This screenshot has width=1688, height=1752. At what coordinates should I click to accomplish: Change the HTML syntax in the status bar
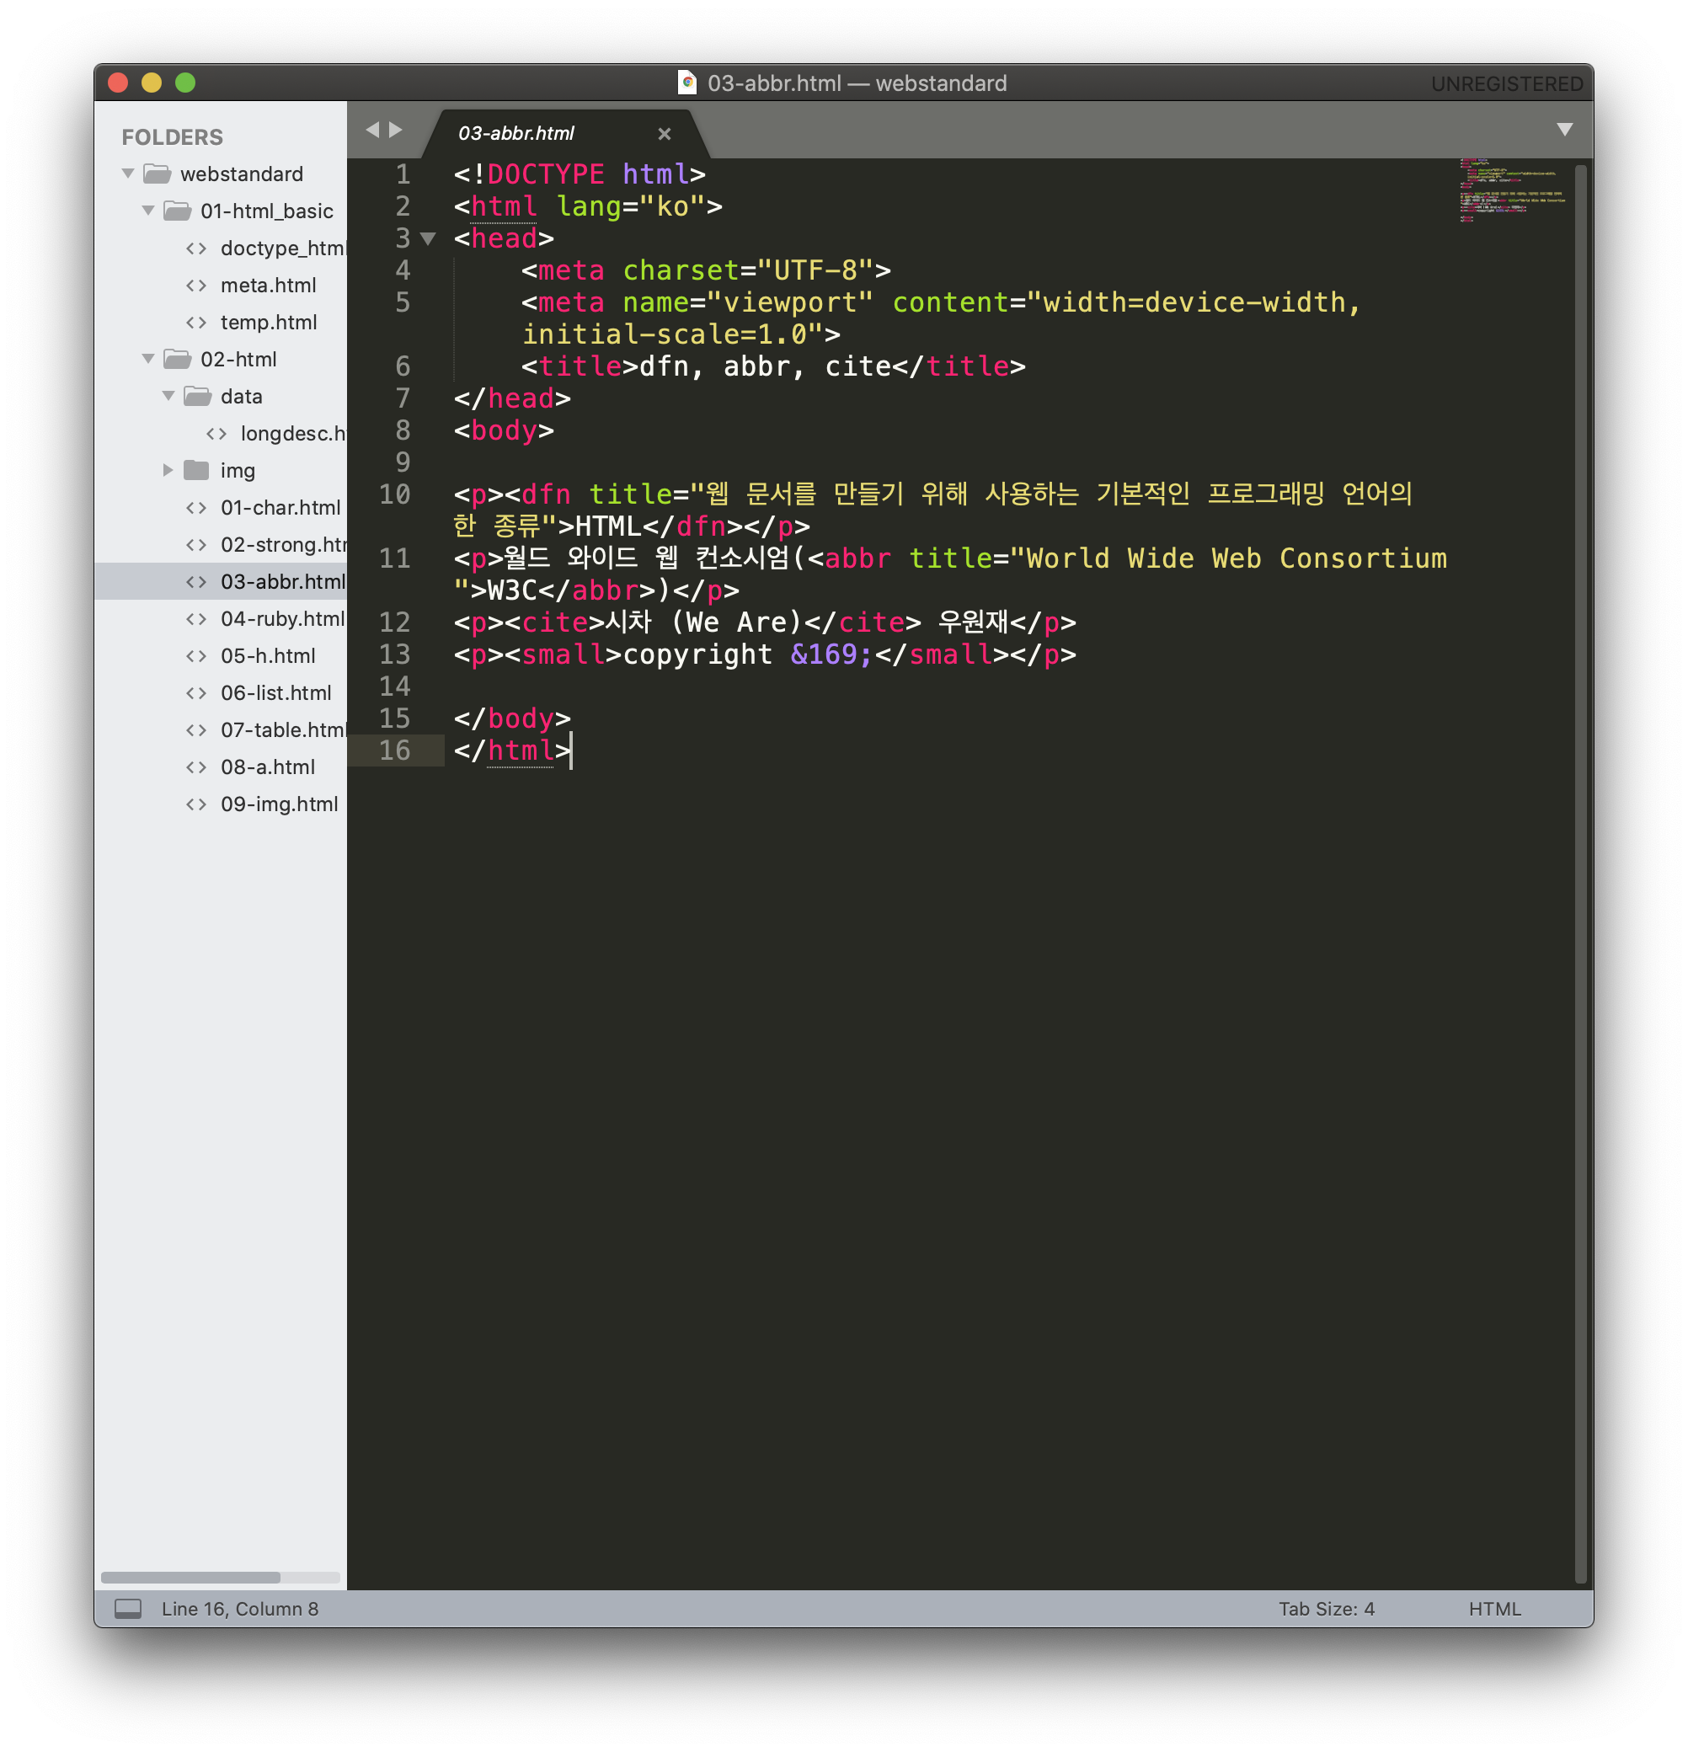(x=1494, y=1608)
